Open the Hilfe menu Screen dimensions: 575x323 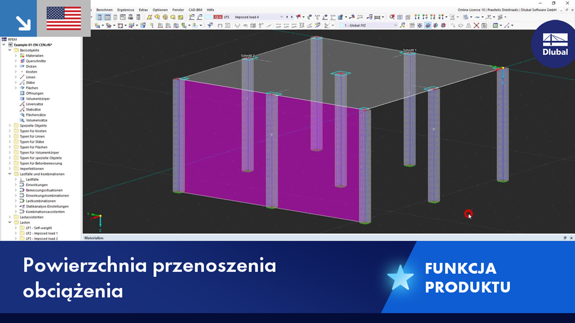click(x=211, y=10)
